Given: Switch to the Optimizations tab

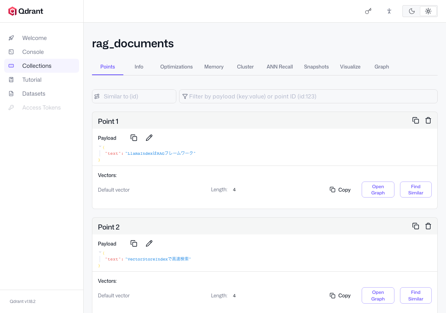Looking at the screenshot, I should (176, 67).
